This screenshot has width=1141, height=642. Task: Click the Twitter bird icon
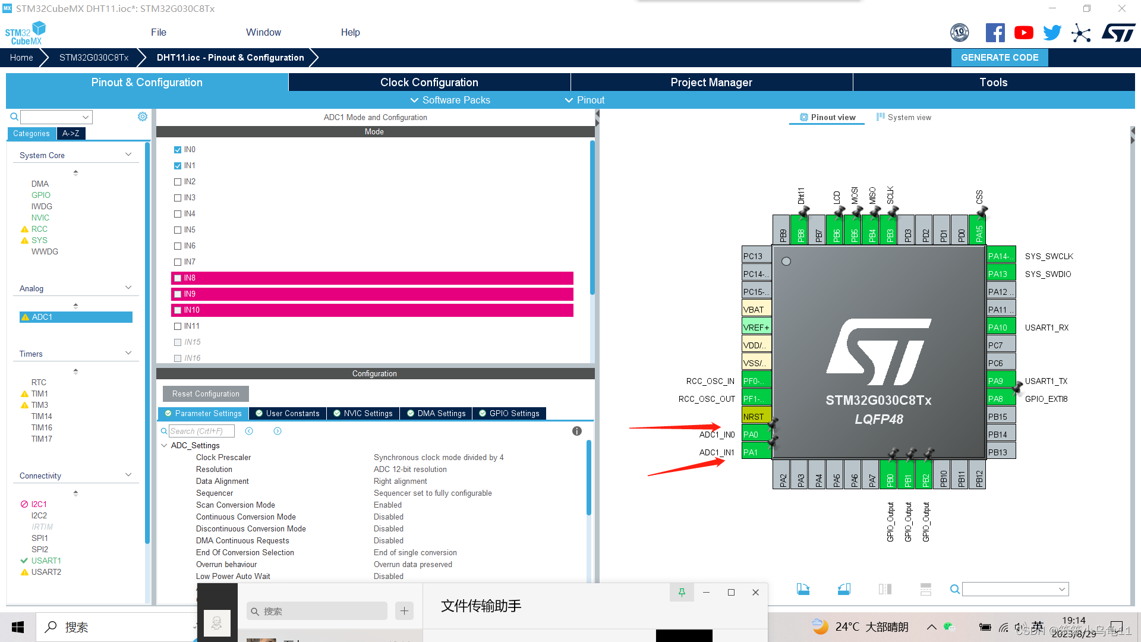[x=1052, y=33]
